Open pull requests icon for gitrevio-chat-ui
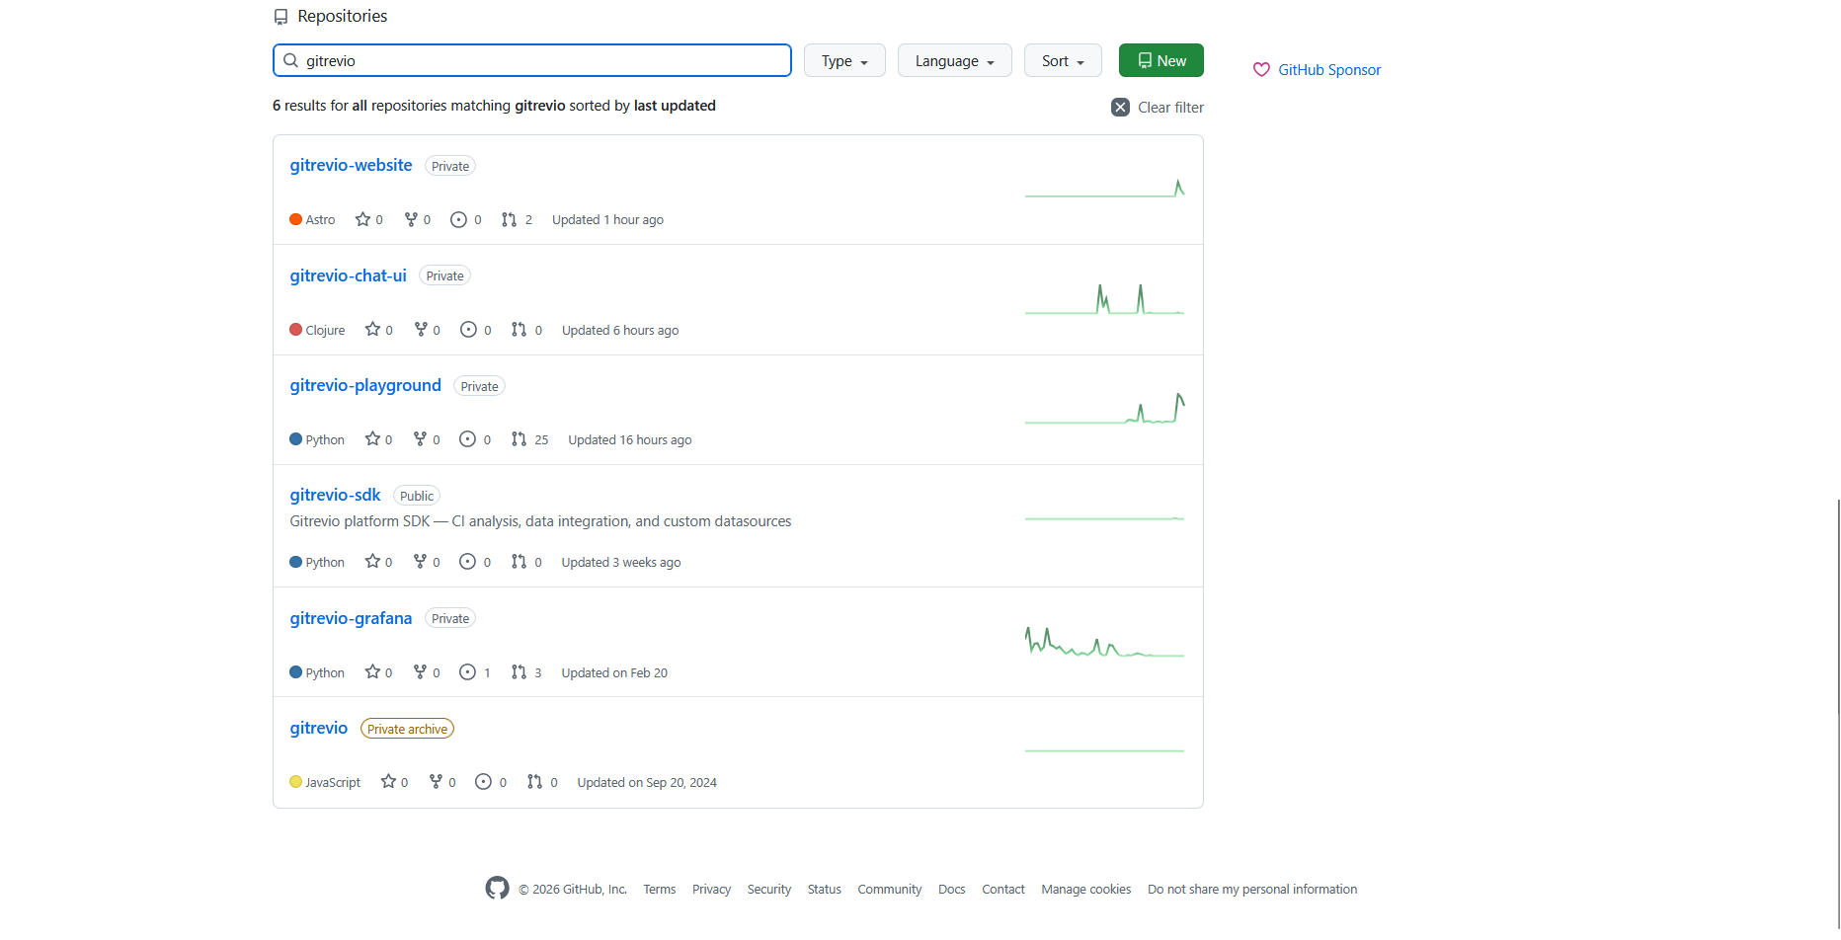The width and height of the screenshot is (1841, 940). click(519, 329)
